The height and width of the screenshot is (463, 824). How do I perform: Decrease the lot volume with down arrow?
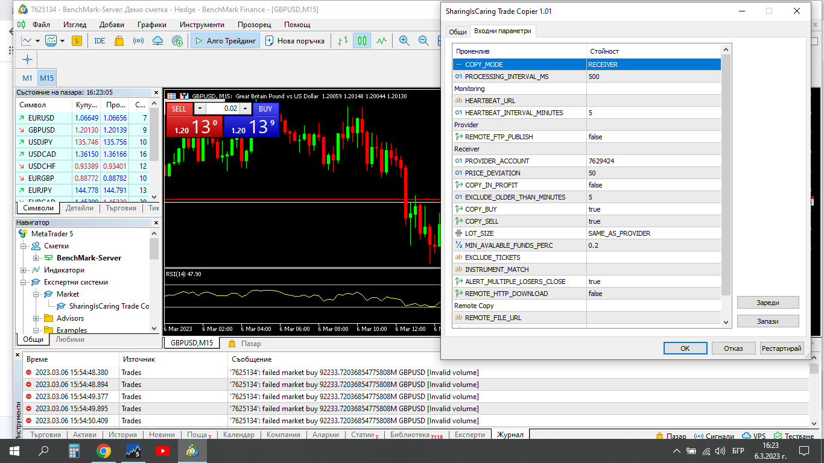(200, 109)
